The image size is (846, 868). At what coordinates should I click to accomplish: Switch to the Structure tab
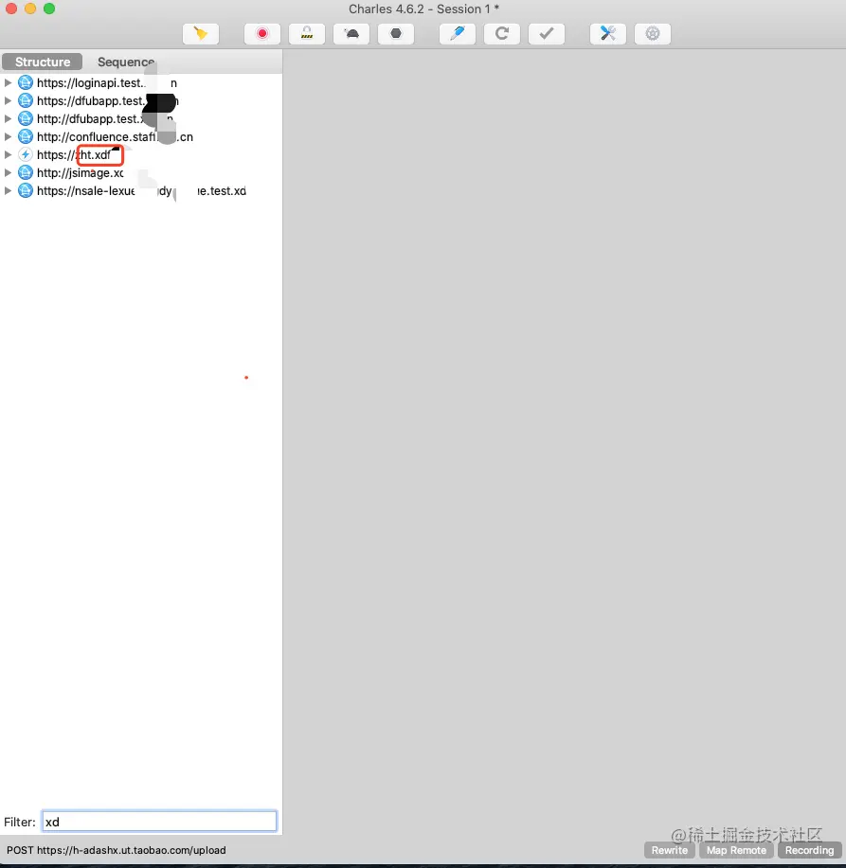pyautogui.click(x=43, y=62)
